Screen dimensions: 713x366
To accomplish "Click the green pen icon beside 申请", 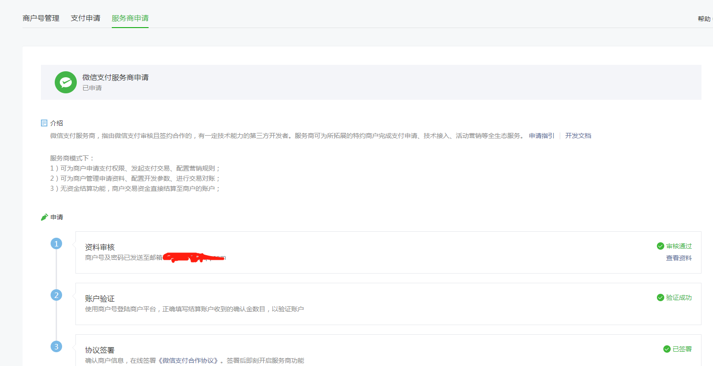I will (x=44, y=217).
